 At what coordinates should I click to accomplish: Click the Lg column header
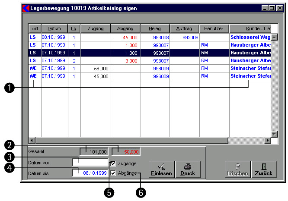tap(74, 28)
